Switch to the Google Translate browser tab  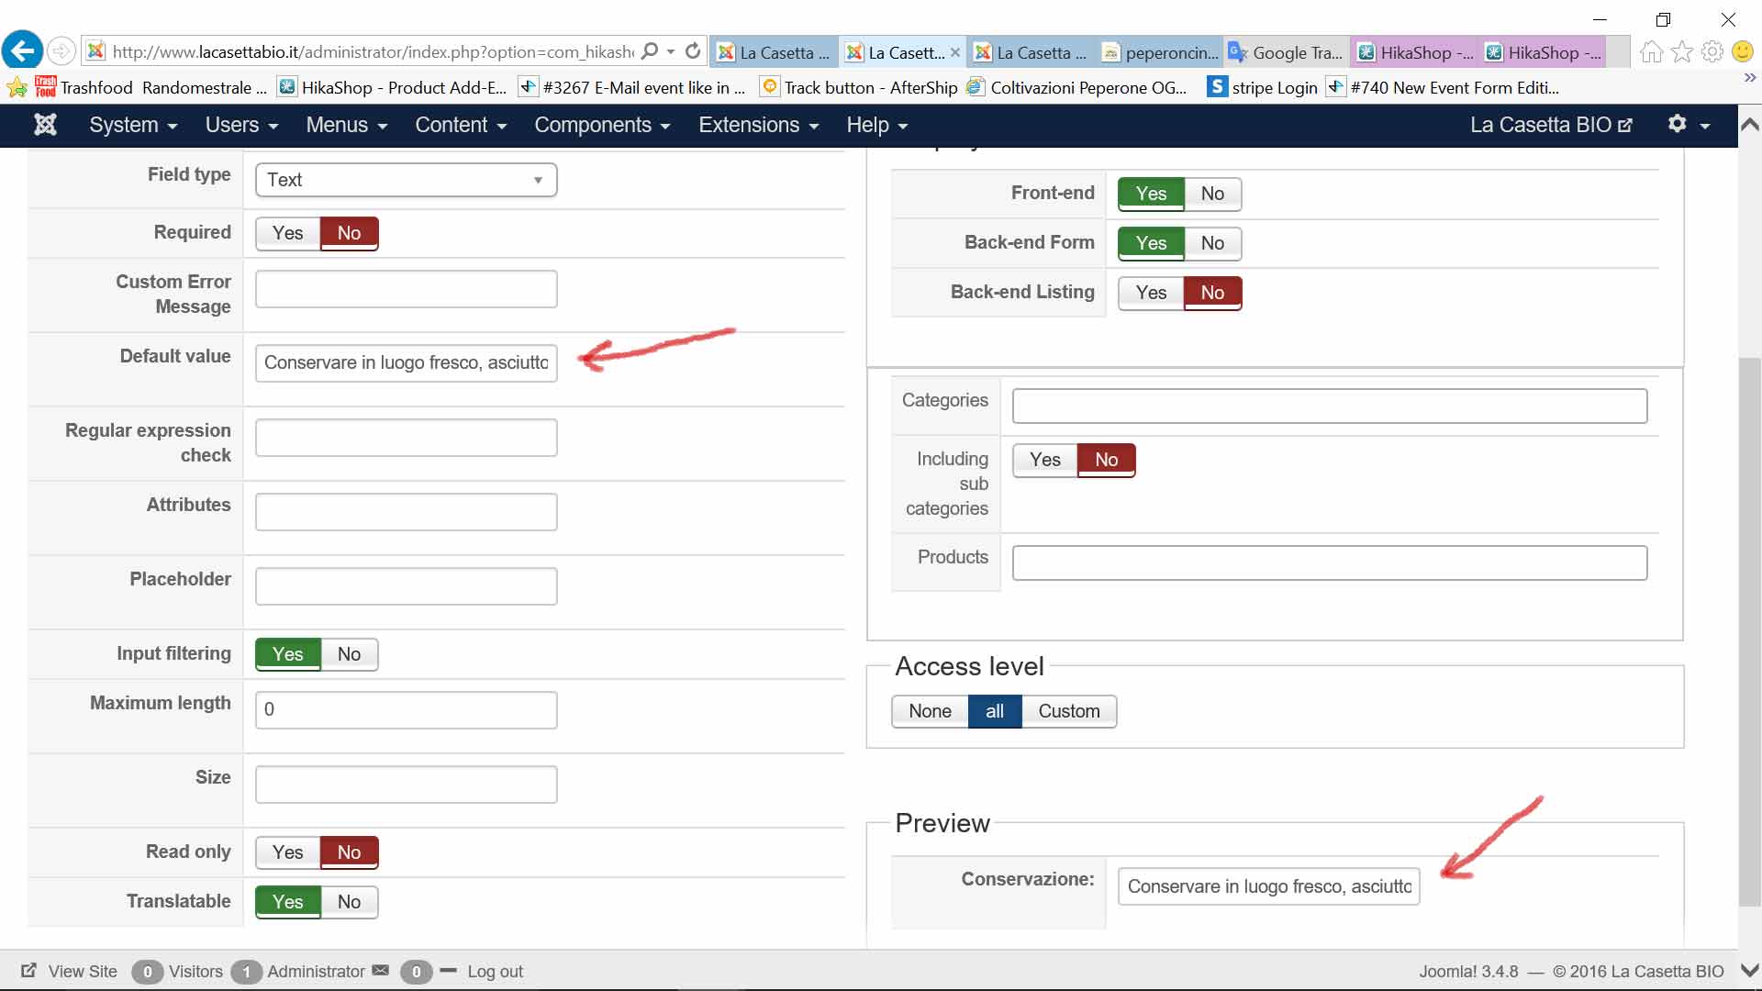[1287, 52]
